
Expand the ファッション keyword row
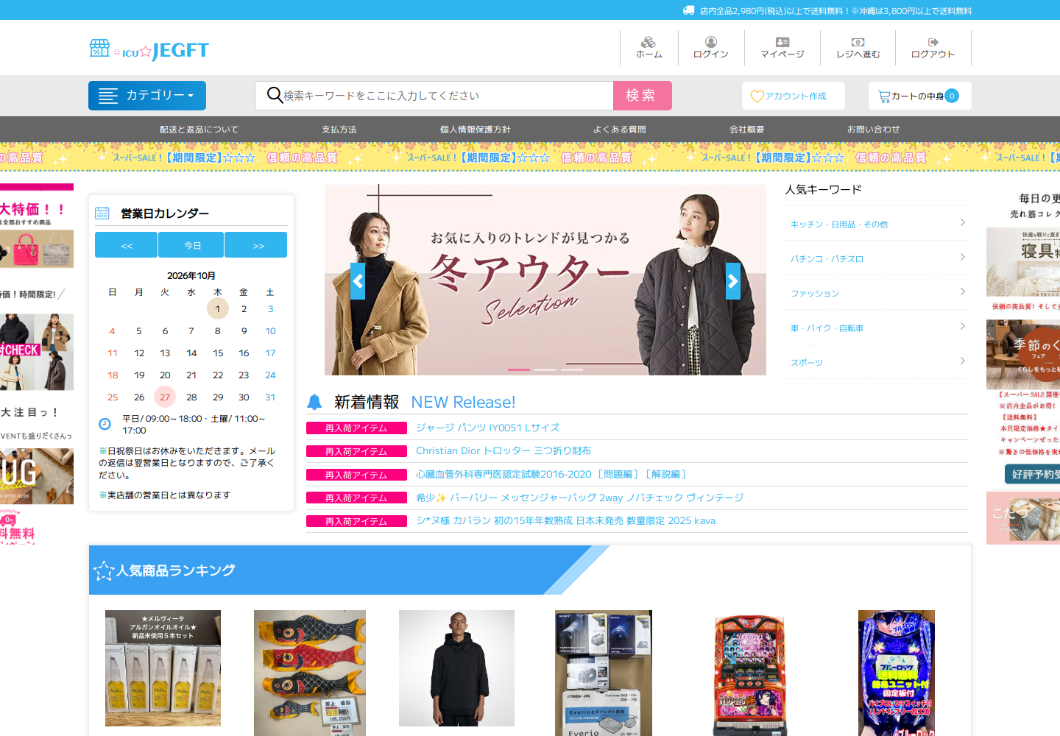pos(877,292)
